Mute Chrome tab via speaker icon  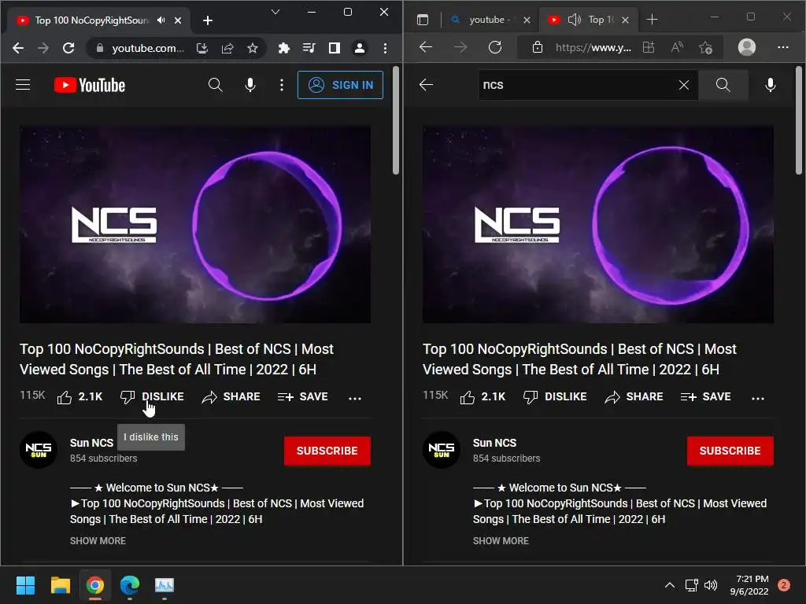click(x=161, y=20)
